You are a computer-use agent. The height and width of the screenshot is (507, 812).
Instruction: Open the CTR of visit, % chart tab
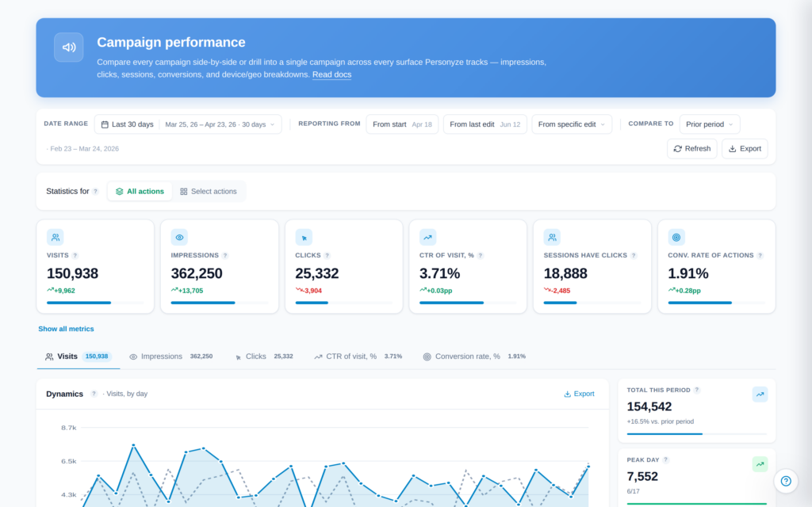pyautogui.click(x=358, y=356)
